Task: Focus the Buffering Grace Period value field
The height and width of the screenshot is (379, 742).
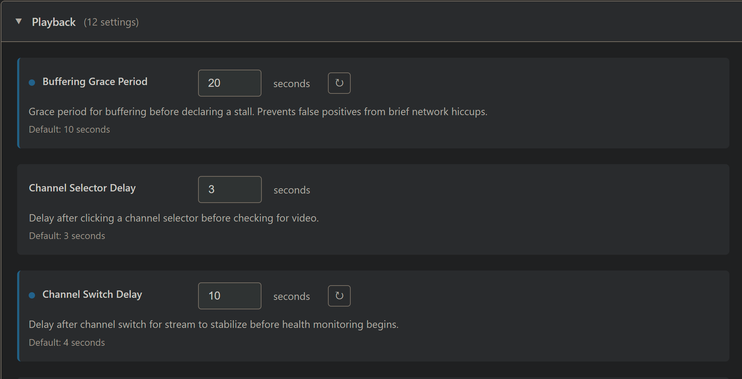Action: coord(229,83)
